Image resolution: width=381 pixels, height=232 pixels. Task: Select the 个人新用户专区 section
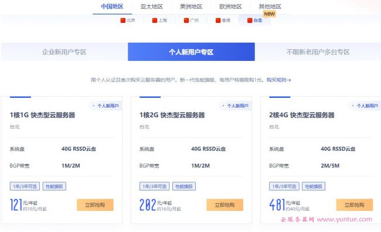(191, 52)
